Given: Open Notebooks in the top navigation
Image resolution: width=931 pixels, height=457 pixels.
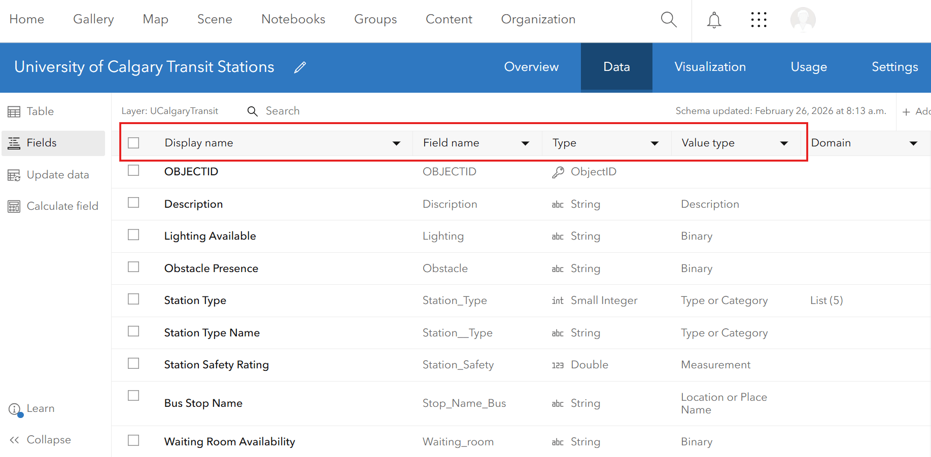Looking at the screenshot, I should click(x=293, y=19).
